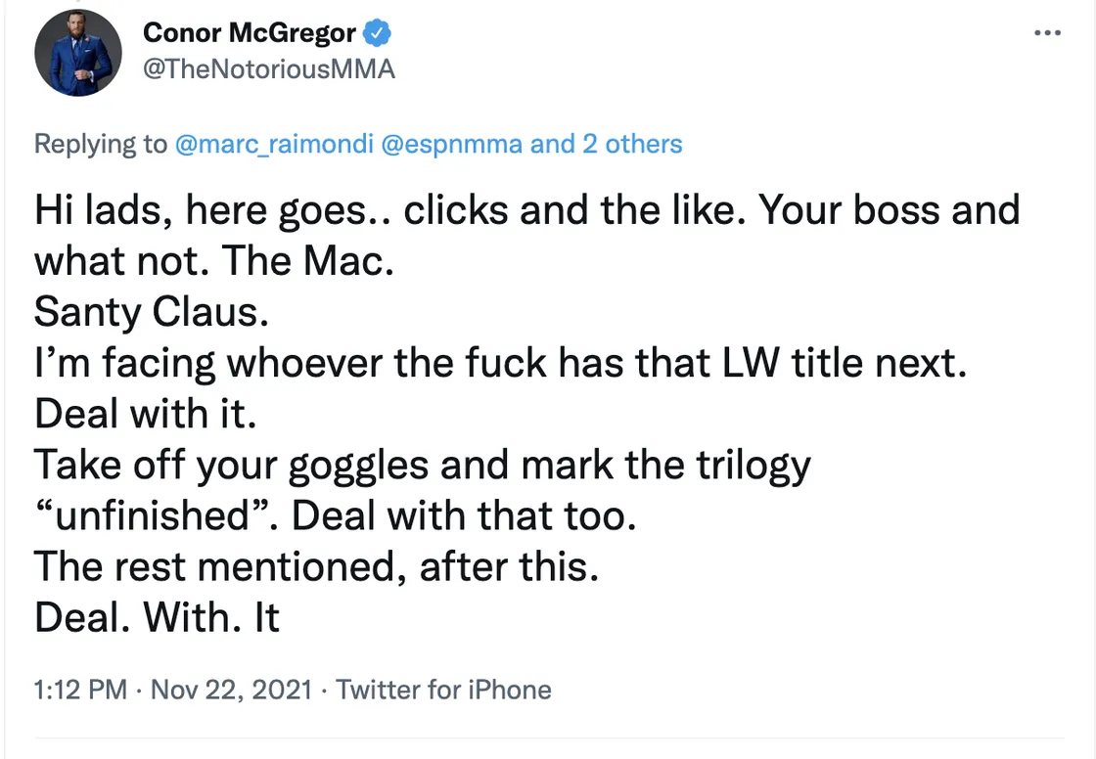Click the blue verified badge icon
Screen dimensions: 1096x759
pyautogui.click(x=378, y=33)
